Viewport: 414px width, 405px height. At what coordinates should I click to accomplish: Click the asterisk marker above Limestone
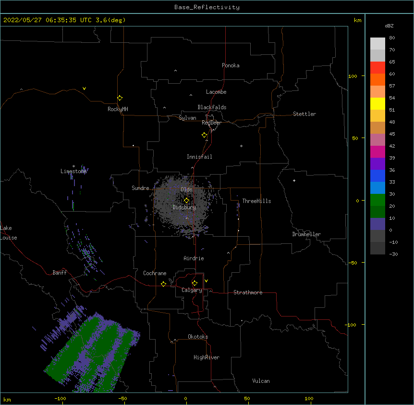click(73, 166)
